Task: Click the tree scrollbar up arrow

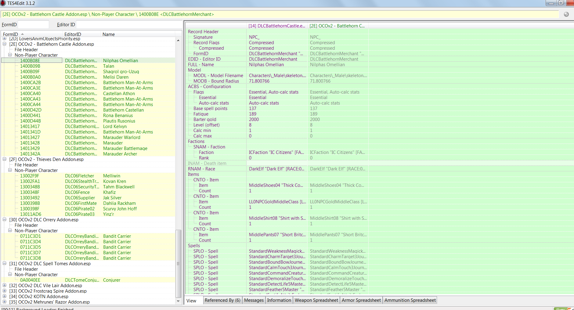Action: tap(179, 40)
